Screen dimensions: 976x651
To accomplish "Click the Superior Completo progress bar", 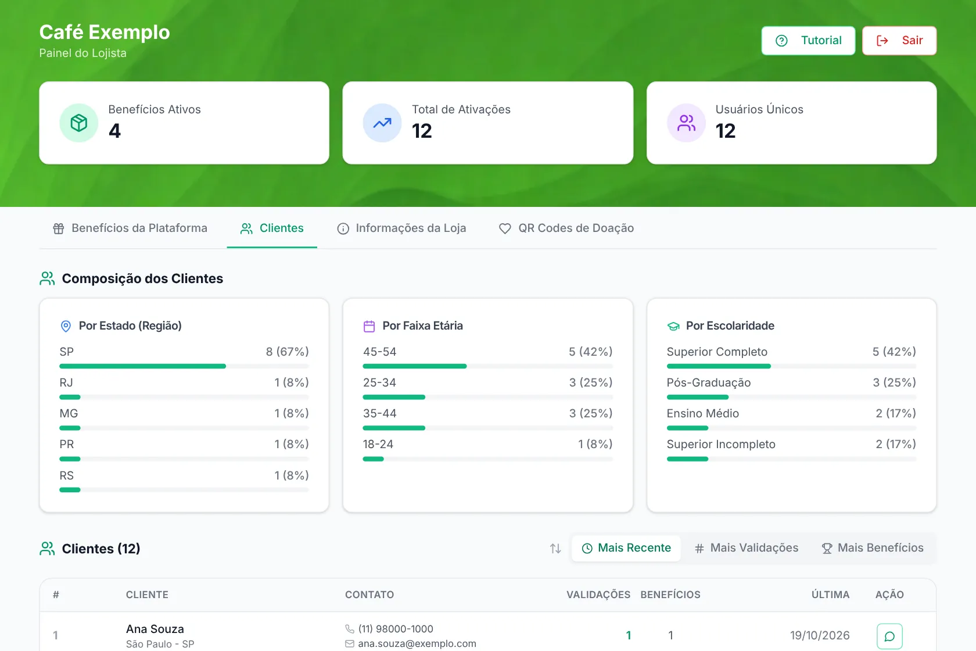I will point(791,366).
